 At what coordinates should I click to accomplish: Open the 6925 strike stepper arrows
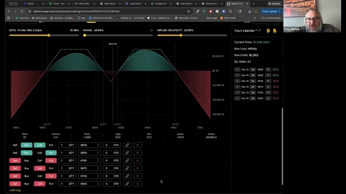coord(98,184)
